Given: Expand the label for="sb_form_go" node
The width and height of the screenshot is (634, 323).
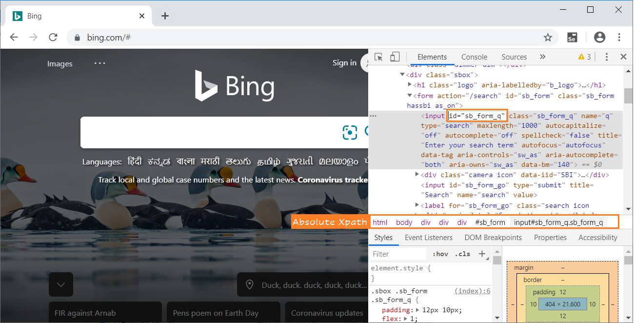Looking at the screenshot, I should click(417, 205).
